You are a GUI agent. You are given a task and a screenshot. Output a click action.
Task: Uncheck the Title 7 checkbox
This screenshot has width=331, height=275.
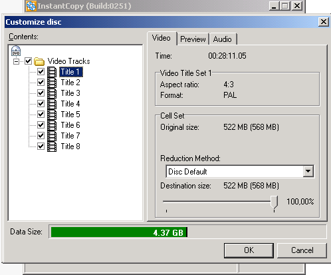[x=41, y=136]
